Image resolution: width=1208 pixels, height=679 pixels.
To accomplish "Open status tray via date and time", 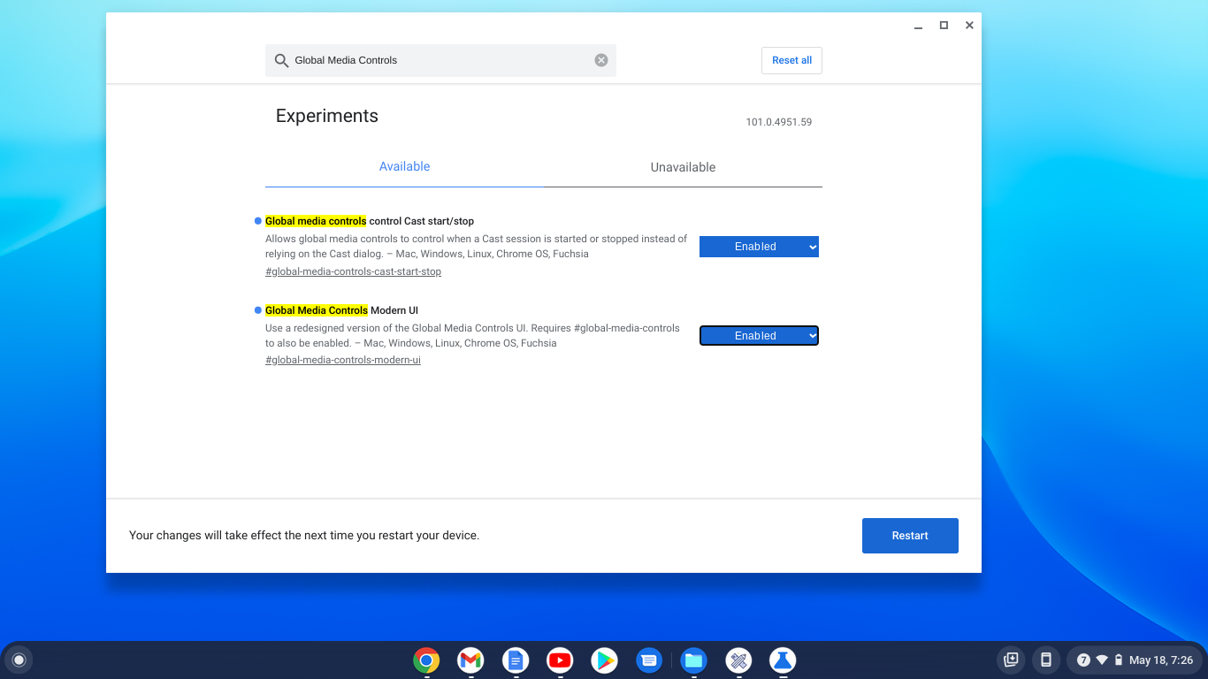I will click(x=1161, y=660).
